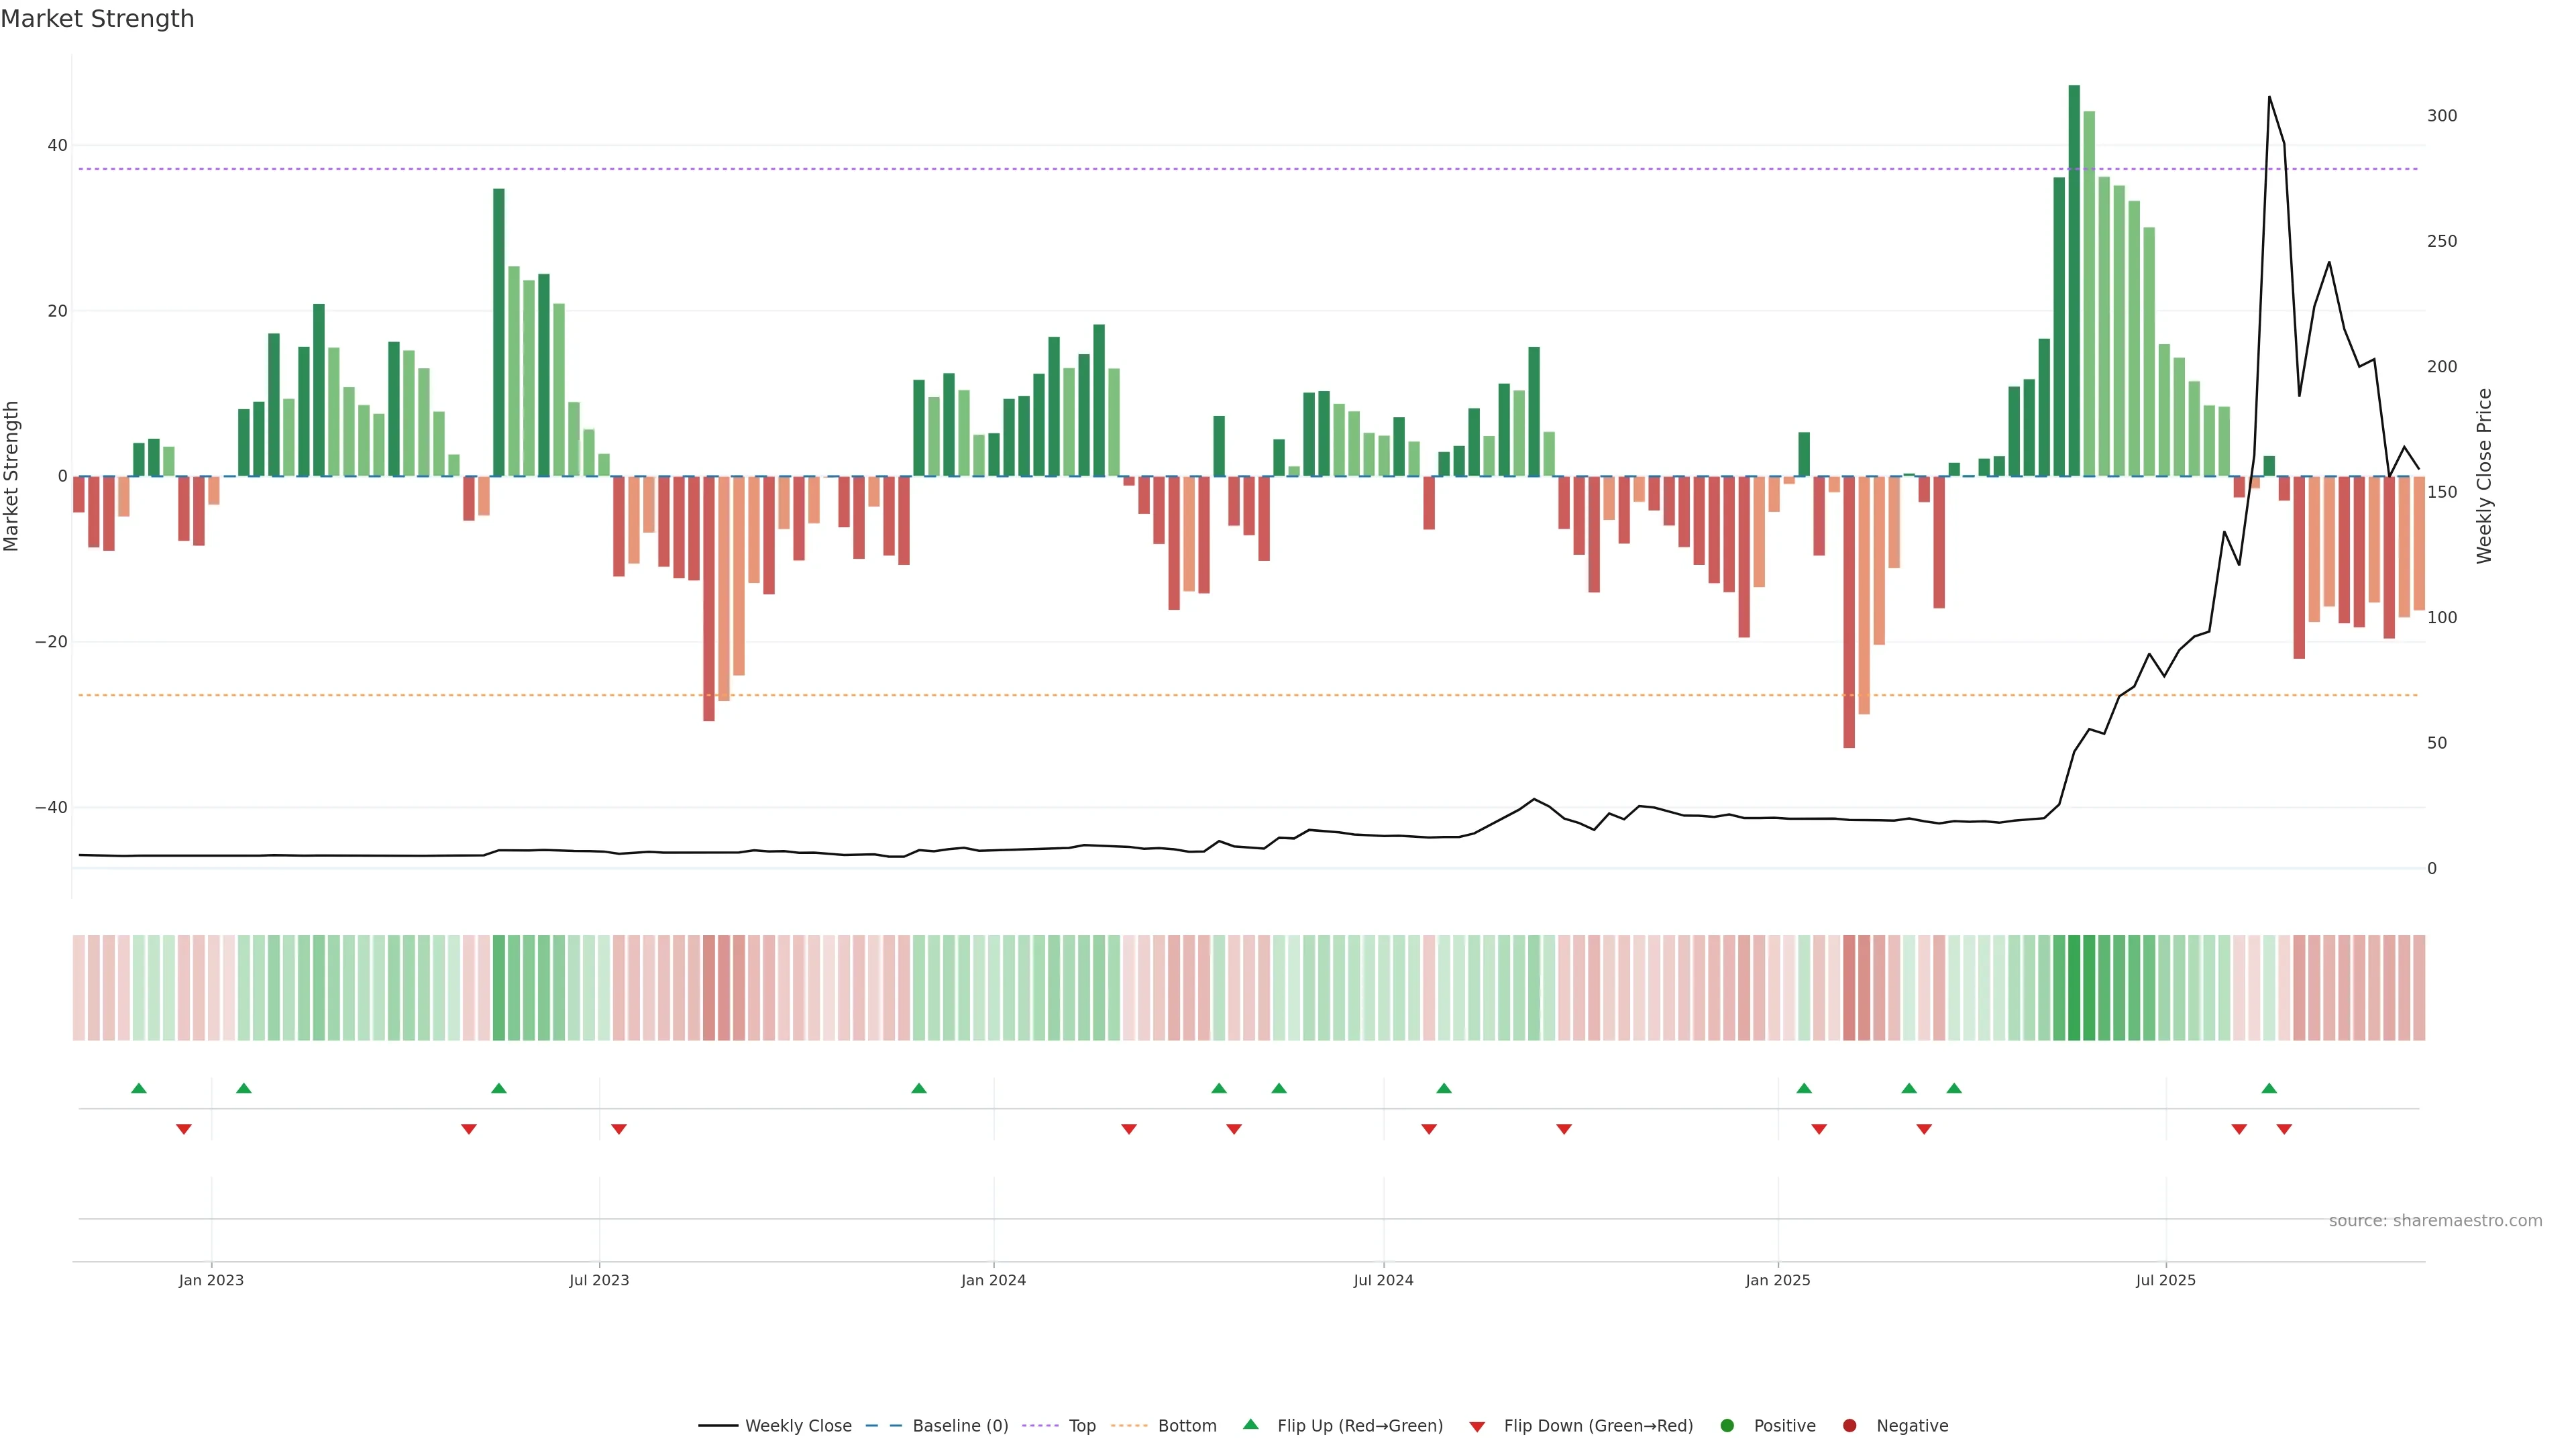
Task: Click the Jan 2024 x-axis label
Action: pos(993,1280)
